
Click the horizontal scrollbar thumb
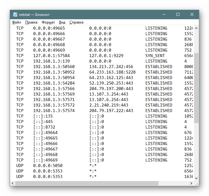click(87, 183)
